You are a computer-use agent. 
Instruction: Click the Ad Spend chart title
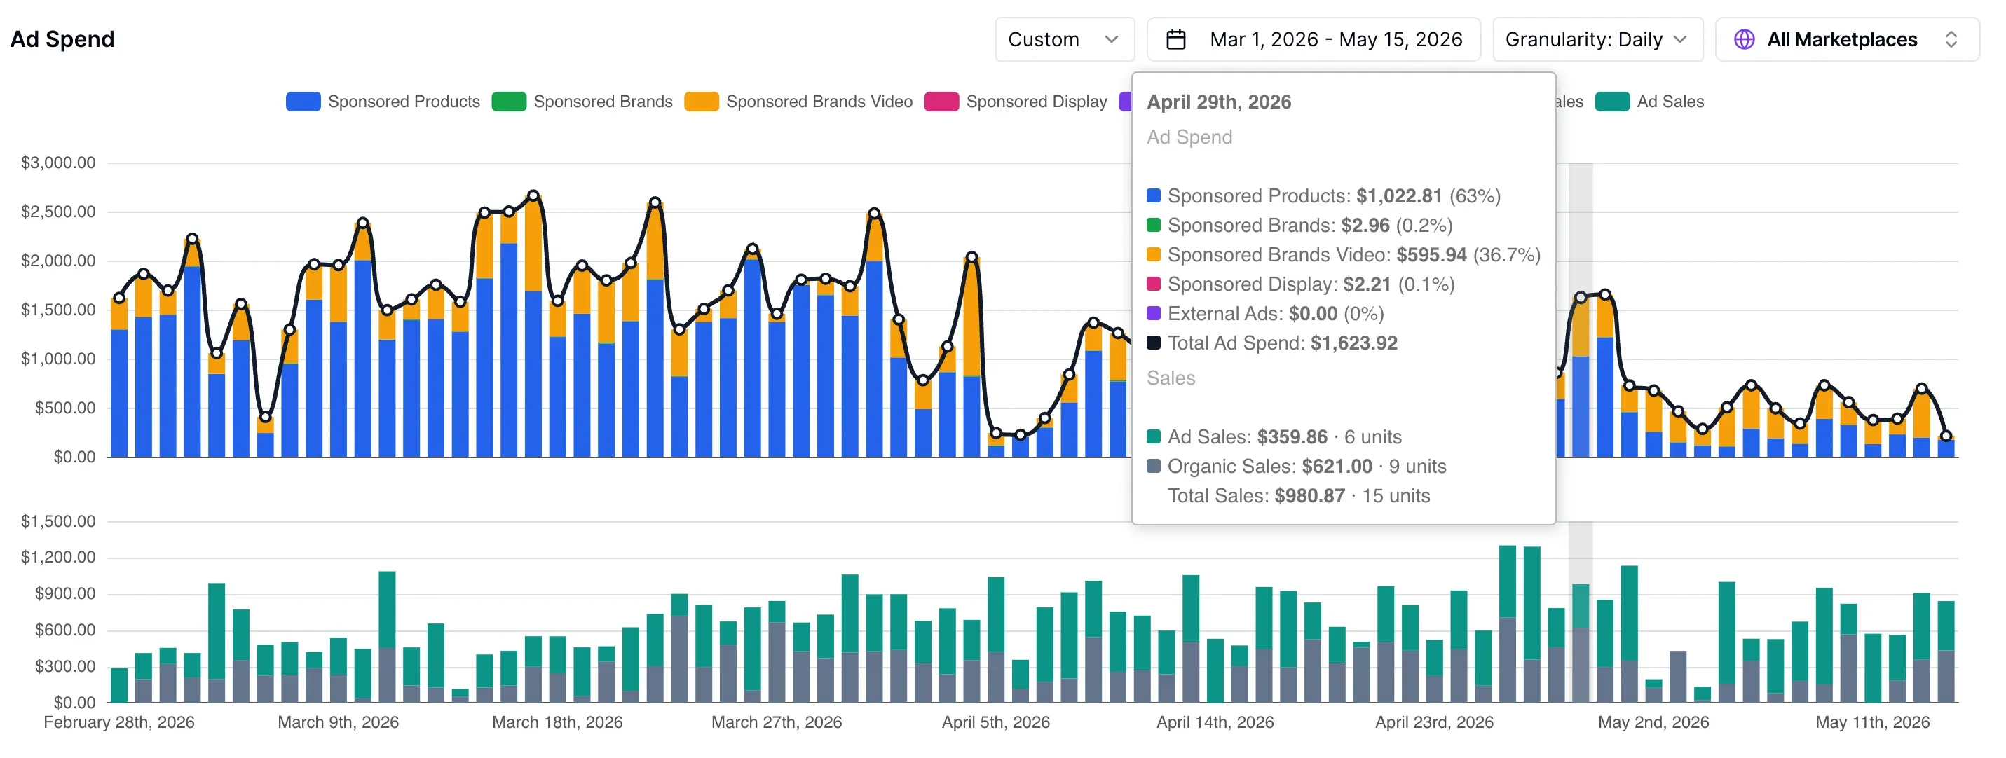62,40
